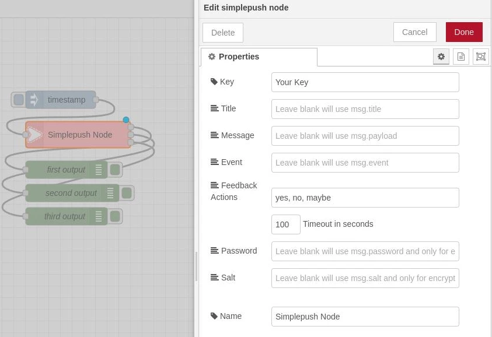Click the Salt input field
The height and width of the screenshot is (337, 492).
(x=365, y=278)
